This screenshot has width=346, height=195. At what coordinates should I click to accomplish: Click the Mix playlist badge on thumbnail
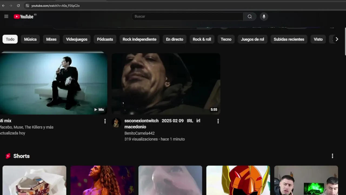point(99,110)
